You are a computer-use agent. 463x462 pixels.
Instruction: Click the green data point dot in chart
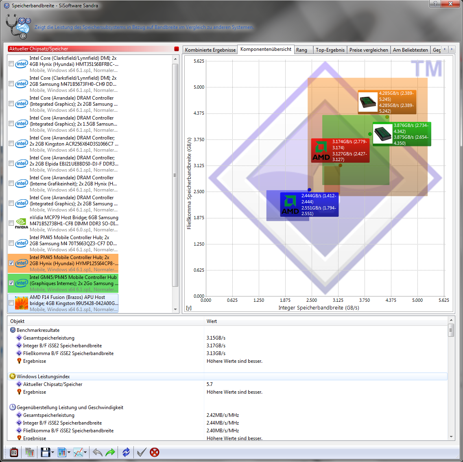(x=370, y=134)
